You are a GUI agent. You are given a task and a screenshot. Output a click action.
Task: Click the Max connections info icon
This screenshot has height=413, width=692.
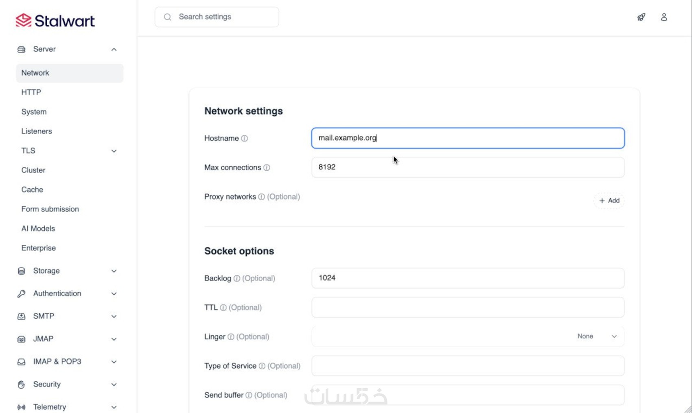click(x=267, y=168)
